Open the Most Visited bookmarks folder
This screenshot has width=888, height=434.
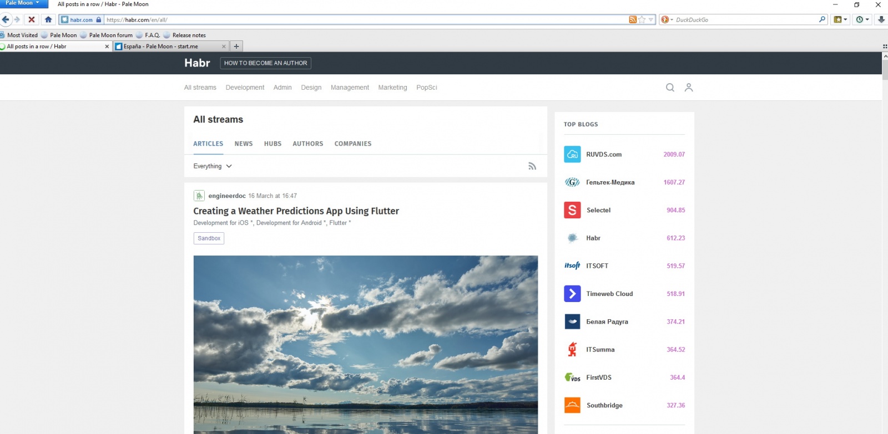19,35
